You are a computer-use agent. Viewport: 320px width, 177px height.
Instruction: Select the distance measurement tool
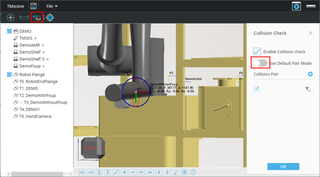pyautogui.click(x=24, y=18)
